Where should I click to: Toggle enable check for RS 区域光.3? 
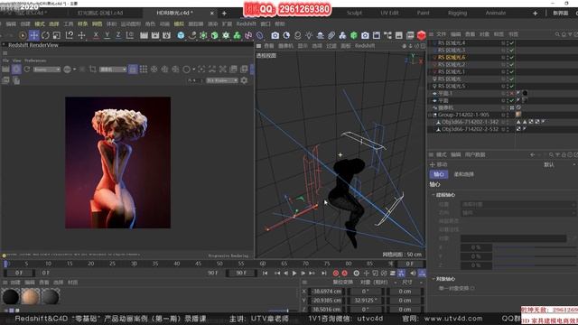[x=512, y=51]
